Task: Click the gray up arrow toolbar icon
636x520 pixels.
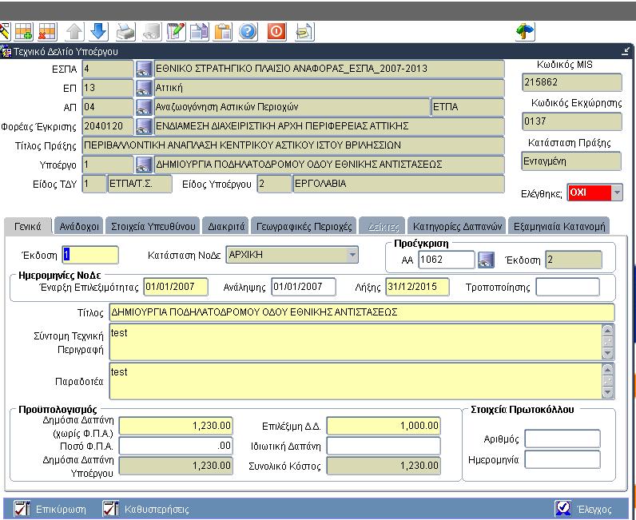Action: pos(74,32)
